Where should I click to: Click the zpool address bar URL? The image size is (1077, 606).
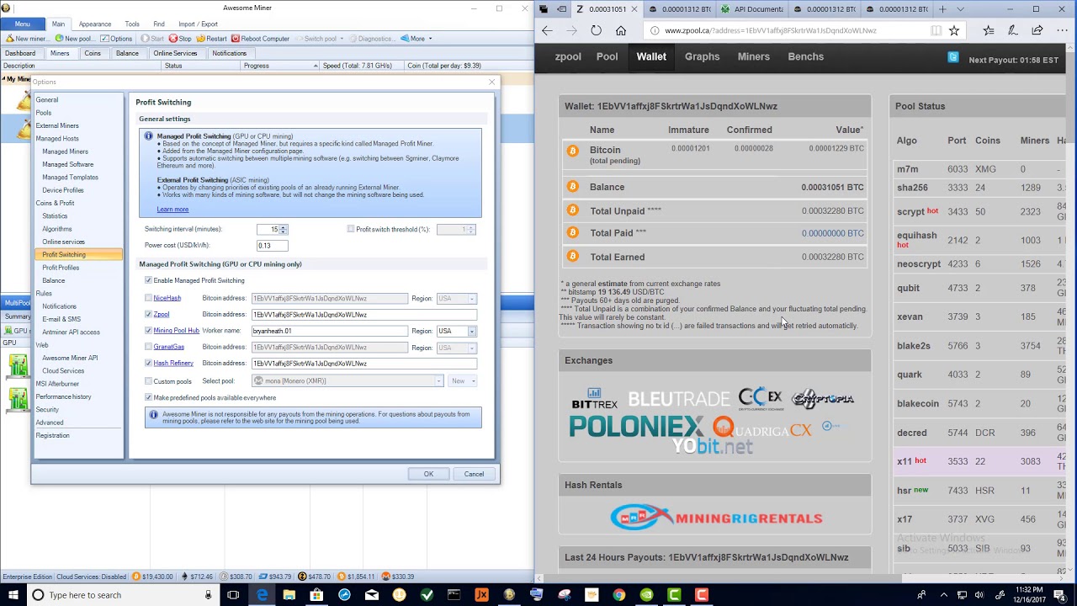(770, 30)
